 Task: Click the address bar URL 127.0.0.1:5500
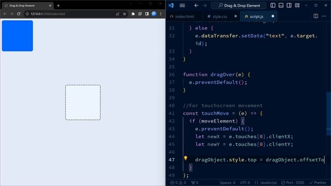(x=48, y=14)
